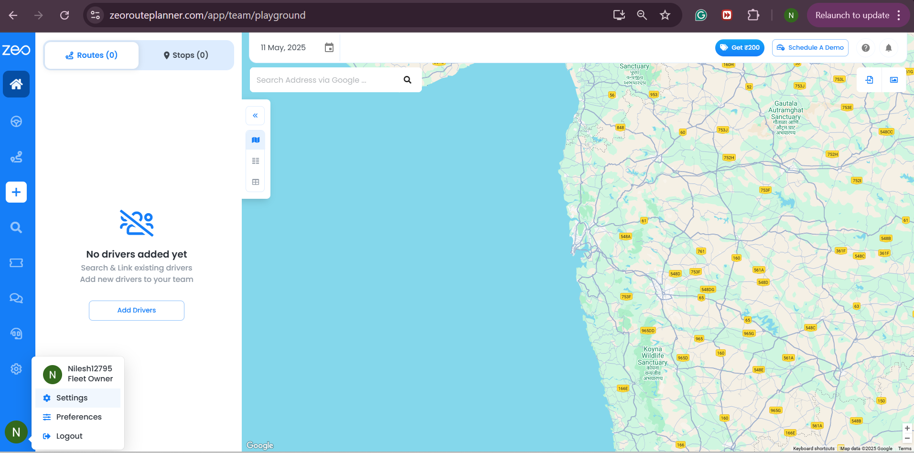Click the help question mark icon
914x453 pixels.
[865, 48]
